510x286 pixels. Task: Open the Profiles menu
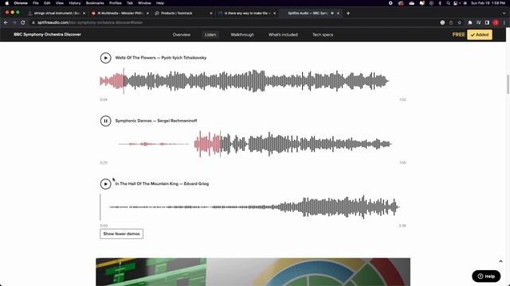pos(115,3)
